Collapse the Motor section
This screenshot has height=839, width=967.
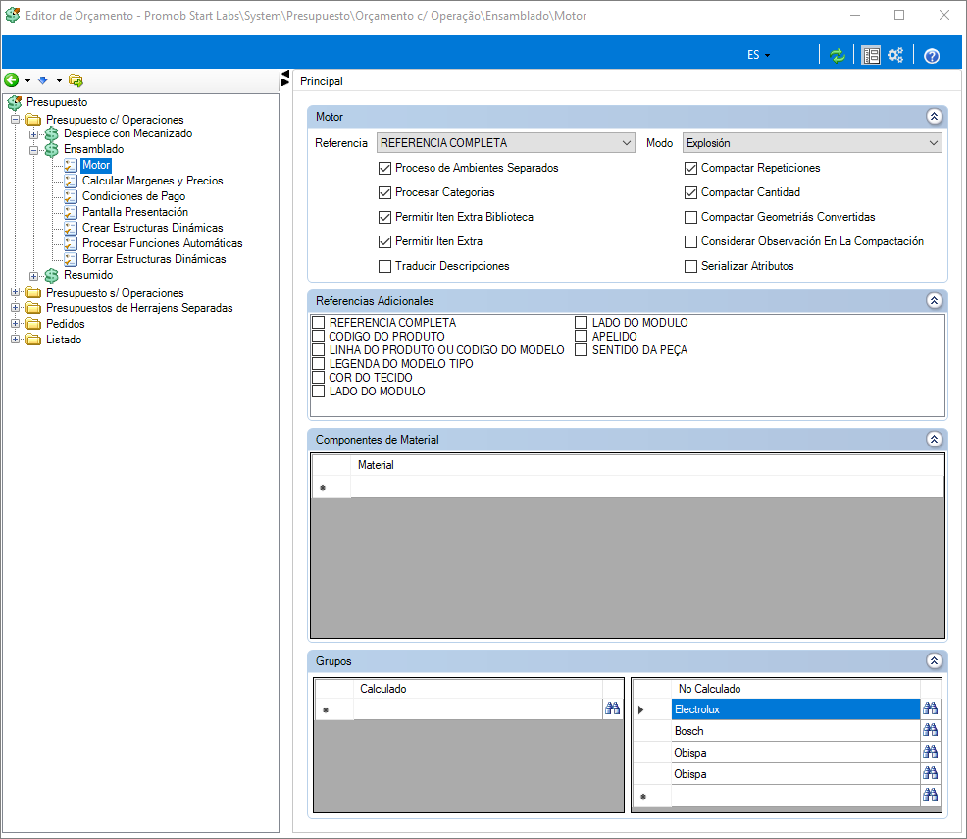point(934,116)
